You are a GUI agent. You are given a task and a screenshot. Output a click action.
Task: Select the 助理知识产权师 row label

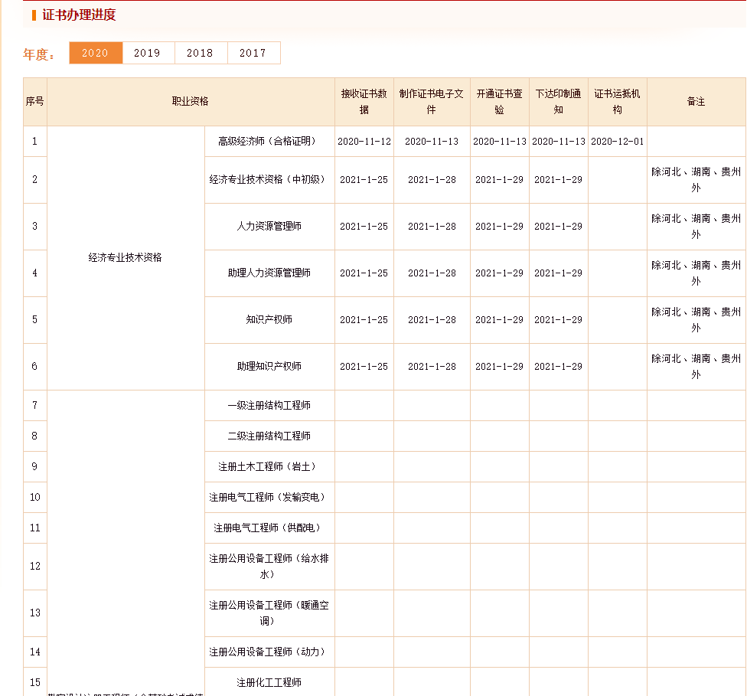click(269, 366)
